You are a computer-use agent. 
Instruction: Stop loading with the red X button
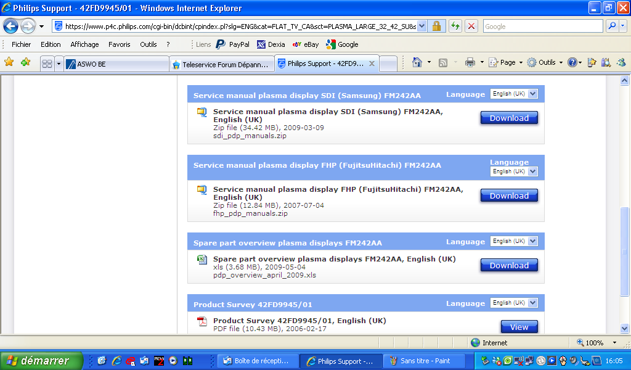tap(471, 27)
